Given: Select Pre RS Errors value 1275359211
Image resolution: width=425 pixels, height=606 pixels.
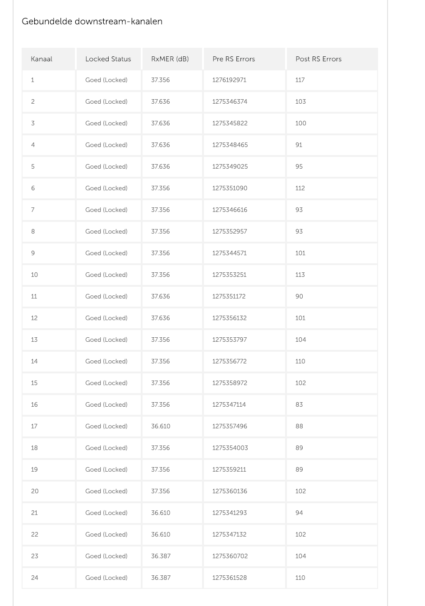Looking at the screenshot, I should click(229, 469).
